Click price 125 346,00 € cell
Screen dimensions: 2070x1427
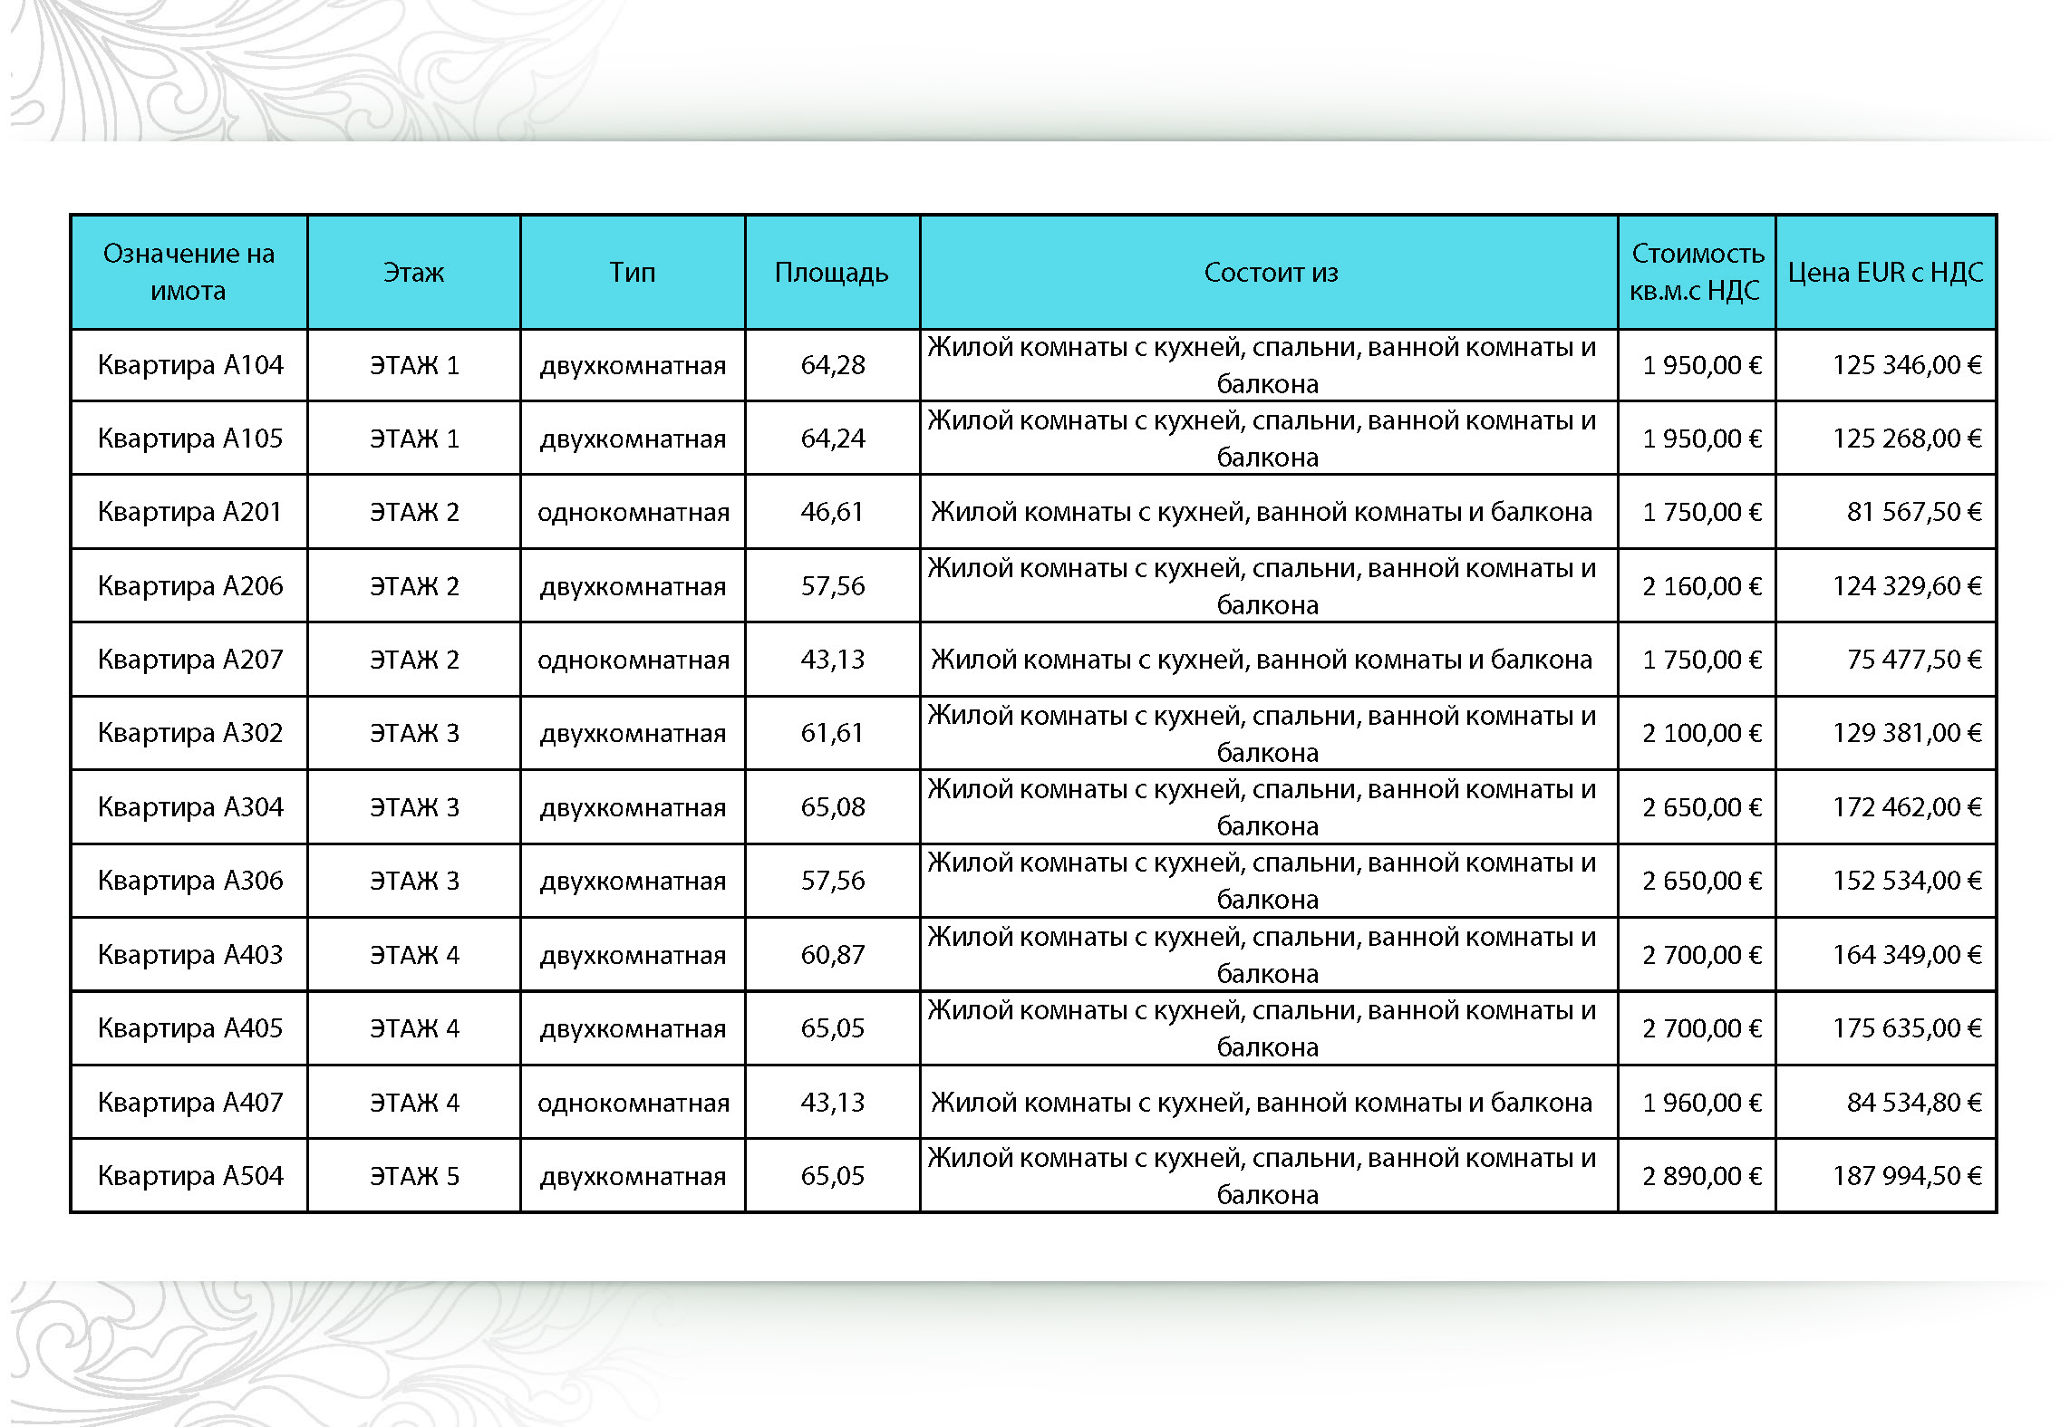(x=1906, y=365)
